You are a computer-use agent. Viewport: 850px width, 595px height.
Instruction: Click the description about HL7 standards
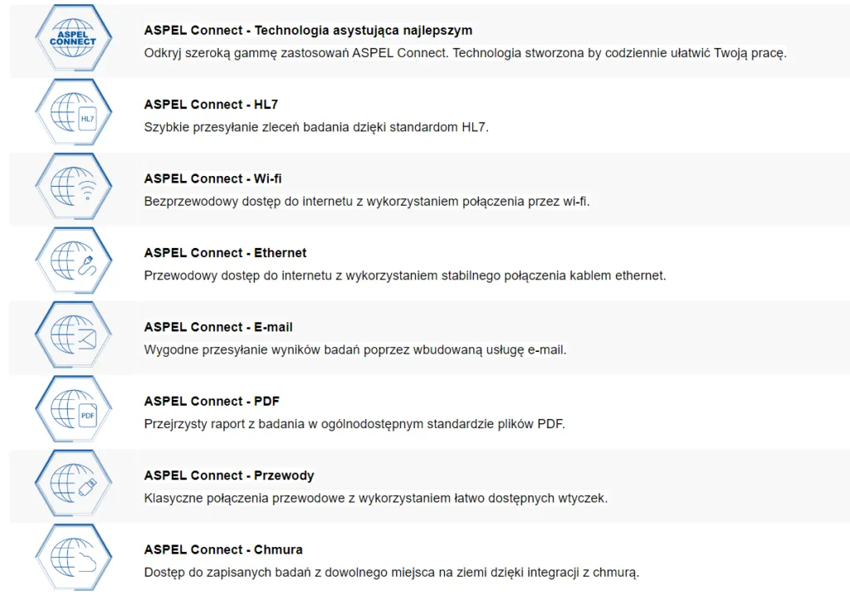click(x=316, y=127)
